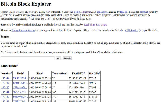The height and width of the screenshot is (102, 161).
Task: Select time cell 2012-09-04 09:25:32
Action: pyautogui.click(x=40, y=83)
